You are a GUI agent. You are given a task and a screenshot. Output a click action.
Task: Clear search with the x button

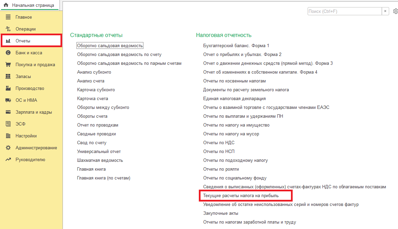(385, 11)
